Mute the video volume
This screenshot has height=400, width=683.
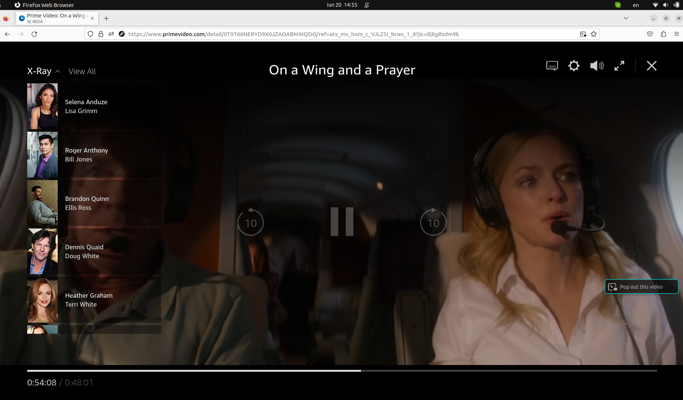tap(596, 65)
